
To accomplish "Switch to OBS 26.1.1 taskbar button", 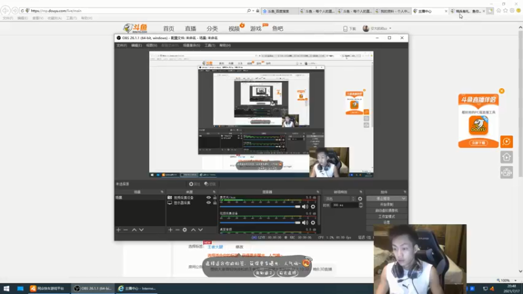I will tap(93, 288).
